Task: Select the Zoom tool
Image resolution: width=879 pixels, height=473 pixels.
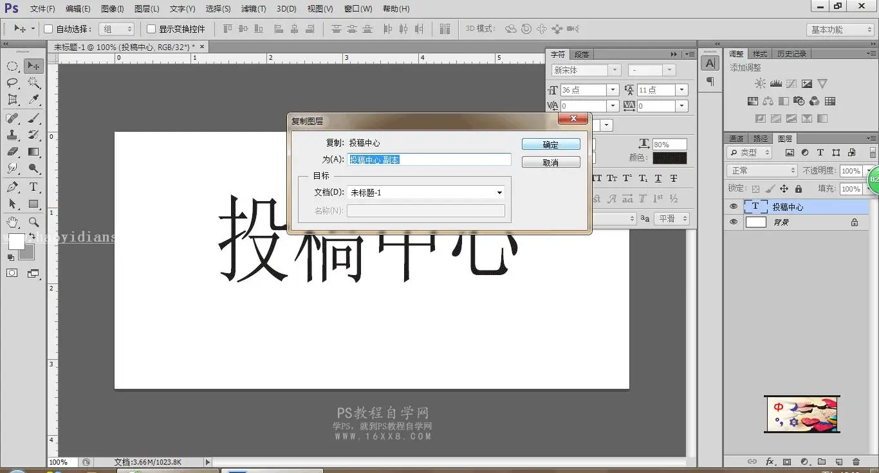Action: [33, 222]
